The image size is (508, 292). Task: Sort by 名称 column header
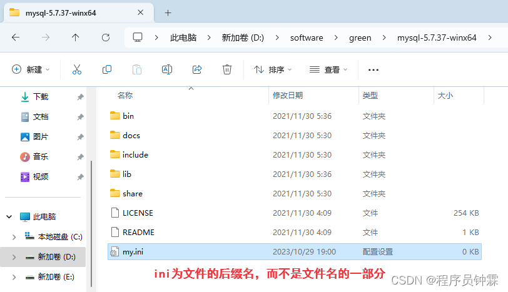tap(125, 96)
